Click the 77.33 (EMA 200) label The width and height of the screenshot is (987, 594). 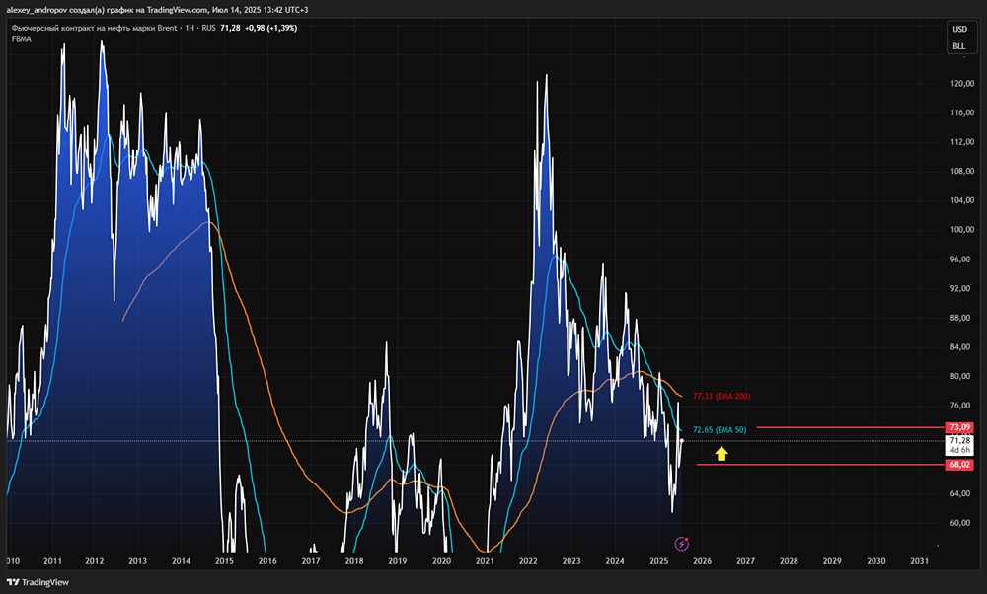pyautogui.click(x=721, y=396)
